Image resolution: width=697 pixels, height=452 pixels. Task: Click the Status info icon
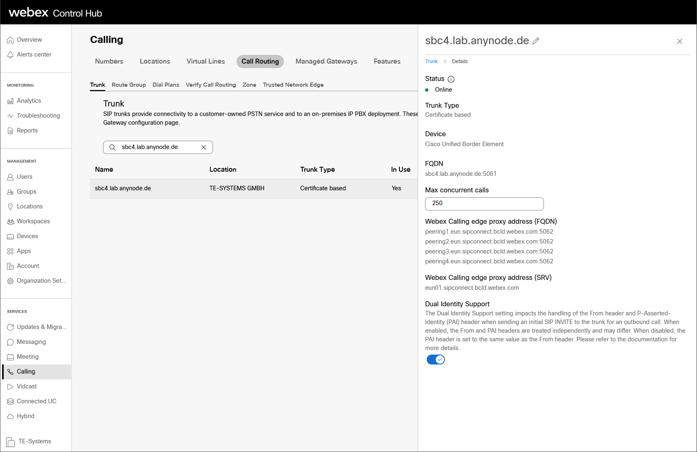click(451, 79)
